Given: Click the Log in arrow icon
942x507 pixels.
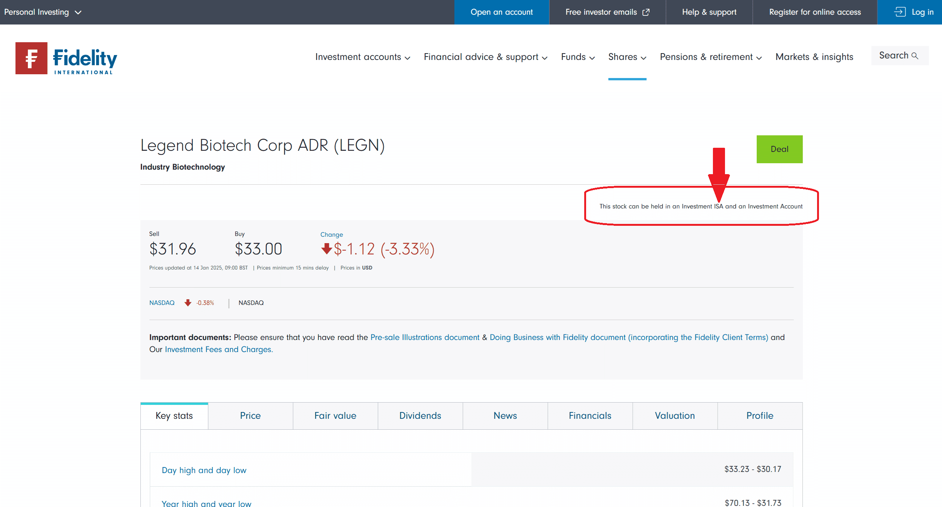Looking at the screenshot, I should tap(900, 12).
